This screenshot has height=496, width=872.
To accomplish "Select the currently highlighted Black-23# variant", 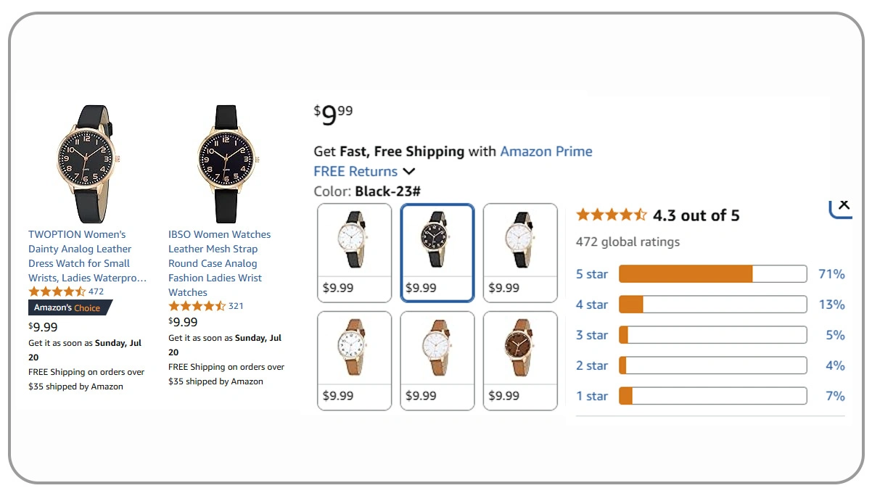I will tap(437, 252).
